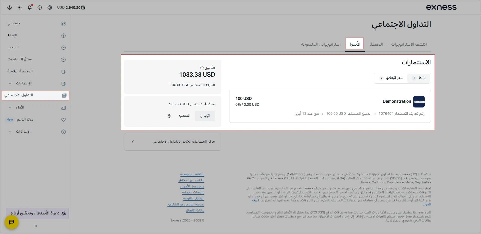The image size is (481, 234).
Task: Open منع غسيل الأموال link
Action: tap(192, 186)
